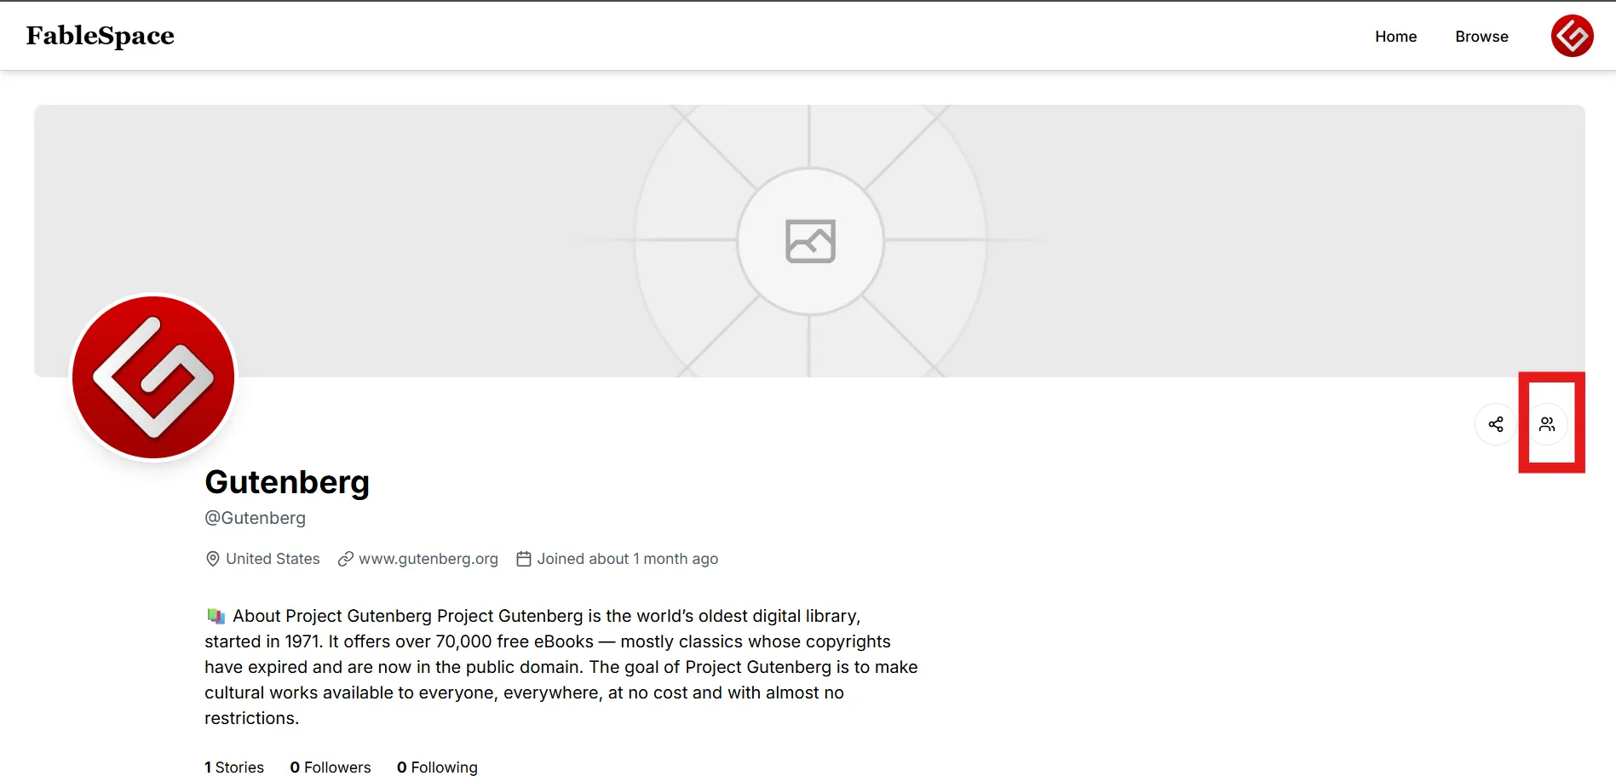Click the FableSpace logo
Viewport: 1616px width, 776px height.
(x=100, y=36)
